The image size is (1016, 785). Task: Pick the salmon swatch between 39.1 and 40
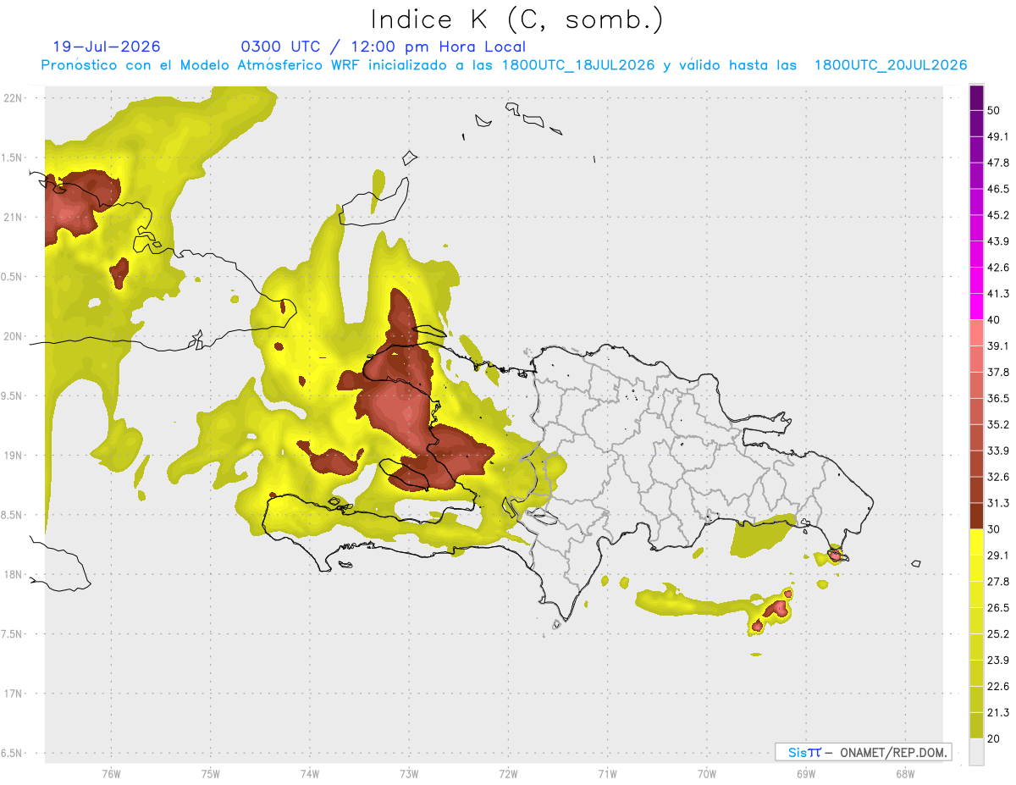(976, 333)
